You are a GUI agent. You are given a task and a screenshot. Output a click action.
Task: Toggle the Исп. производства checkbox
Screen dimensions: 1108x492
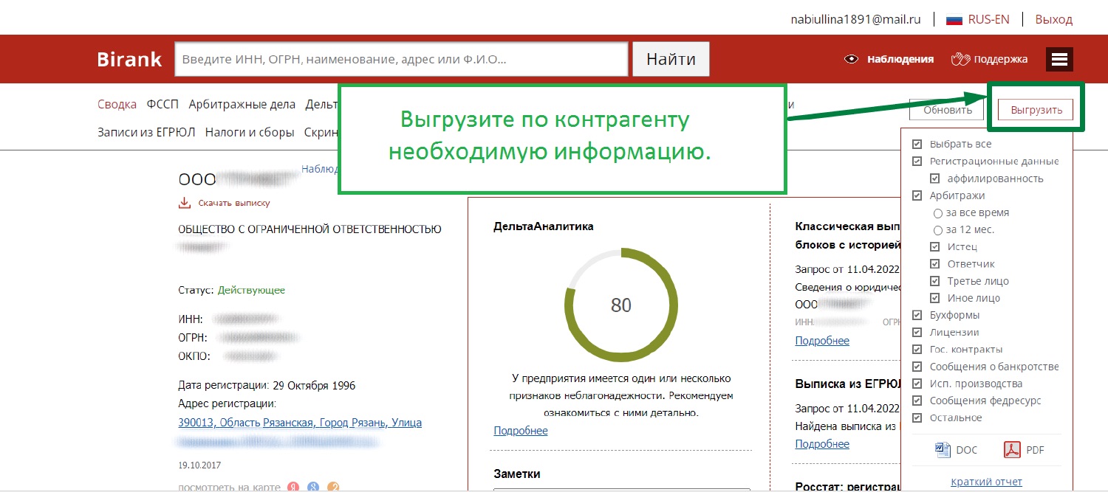pos(917,384)
